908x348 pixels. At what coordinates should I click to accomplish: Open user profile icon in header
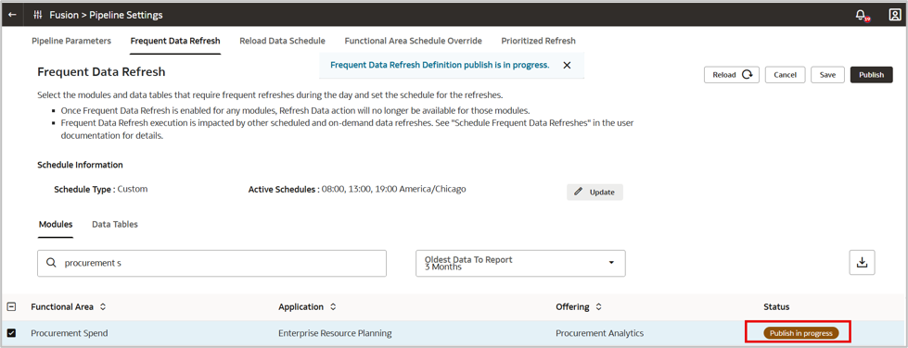(x=895, y=15)
